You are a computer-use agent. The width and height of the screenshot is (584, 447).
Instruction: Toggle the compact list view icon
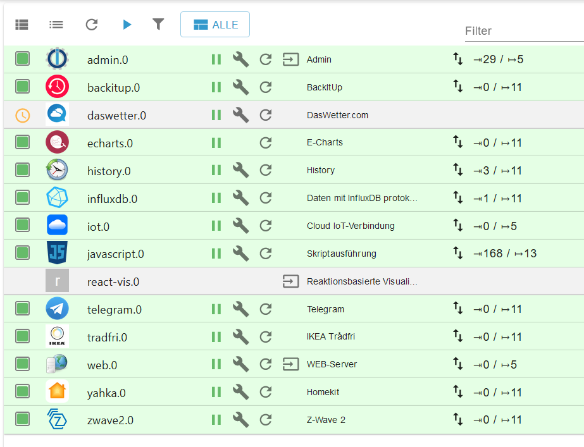click(x=56, y=25)
